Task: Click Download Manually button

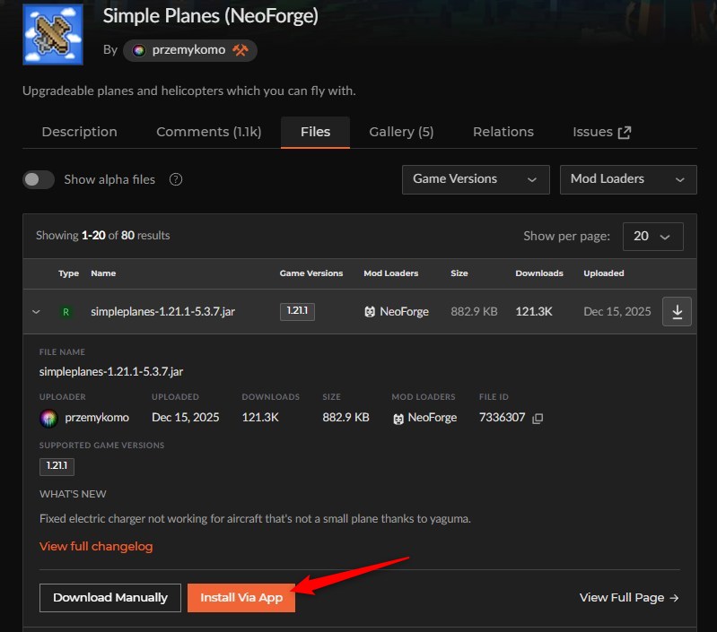Action: (x=110, y=598)
